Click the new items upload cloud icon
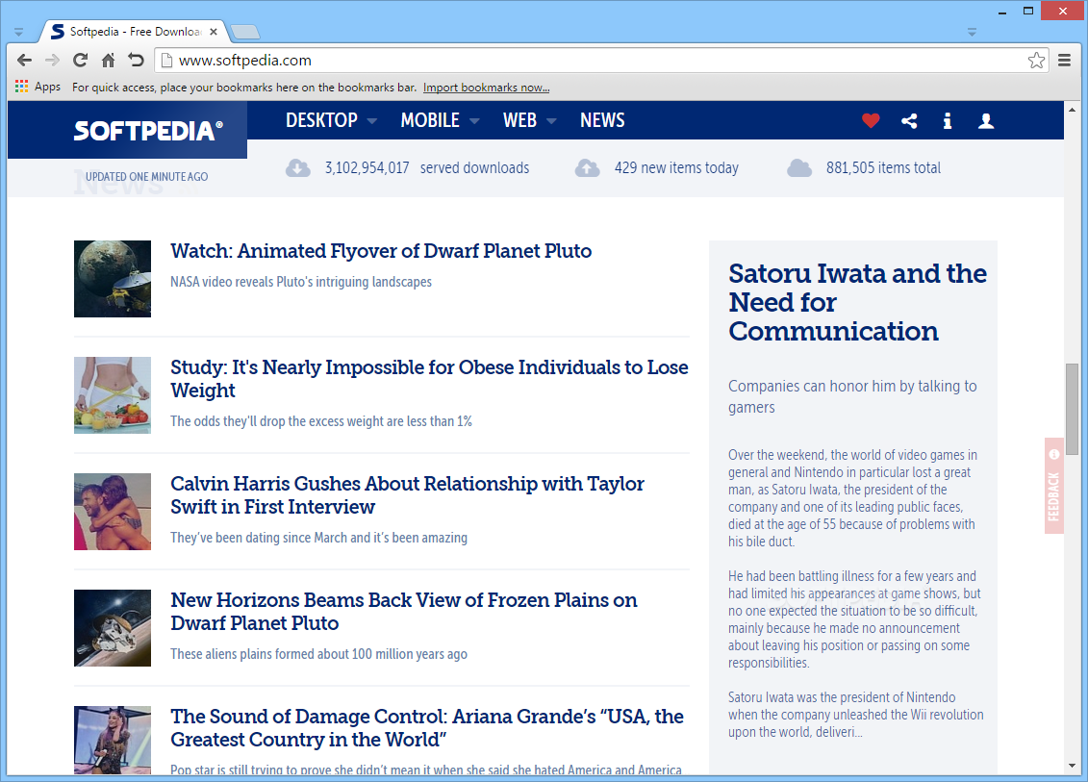Image resolution: width=1088 pixels, height=782 pixels. coord(587,168)
